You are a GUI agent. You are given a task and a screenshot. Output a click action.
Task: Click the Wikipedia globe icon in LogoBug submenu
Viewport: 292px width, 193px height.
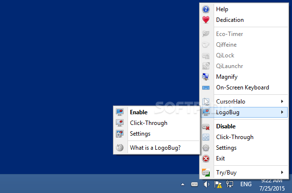click(120, 148)
